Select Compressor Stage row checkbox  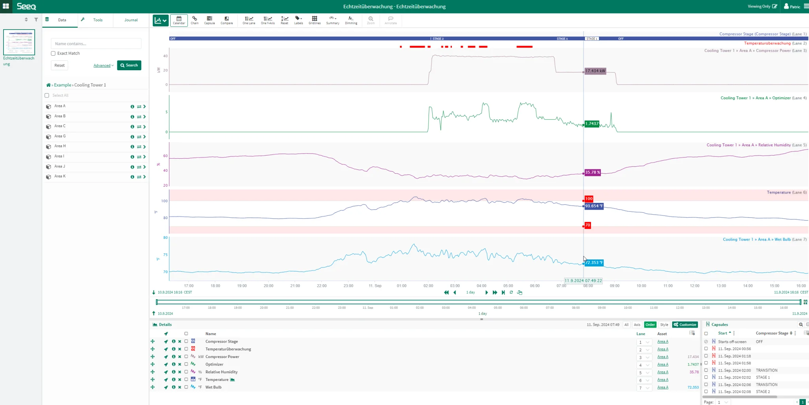click(x=186, y=341)
